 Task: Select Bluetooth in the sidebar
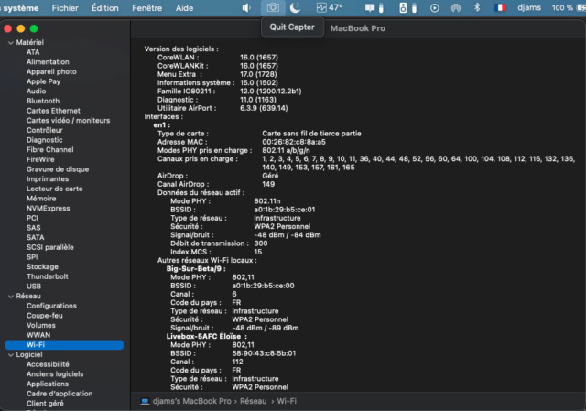pos(43,101)
